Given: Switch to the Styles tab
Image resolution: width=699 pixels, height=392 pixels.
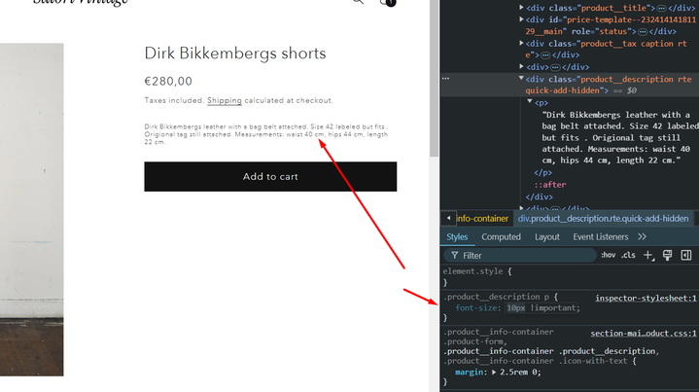Looking at the screenshot, I should (x=457, y=237).
